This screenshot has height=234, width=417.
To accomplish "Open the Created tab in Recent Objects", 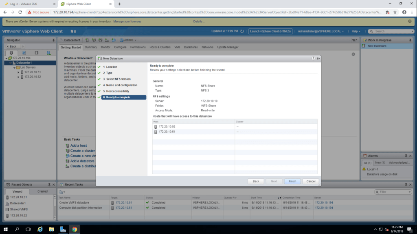I will [x=42, y=191].
